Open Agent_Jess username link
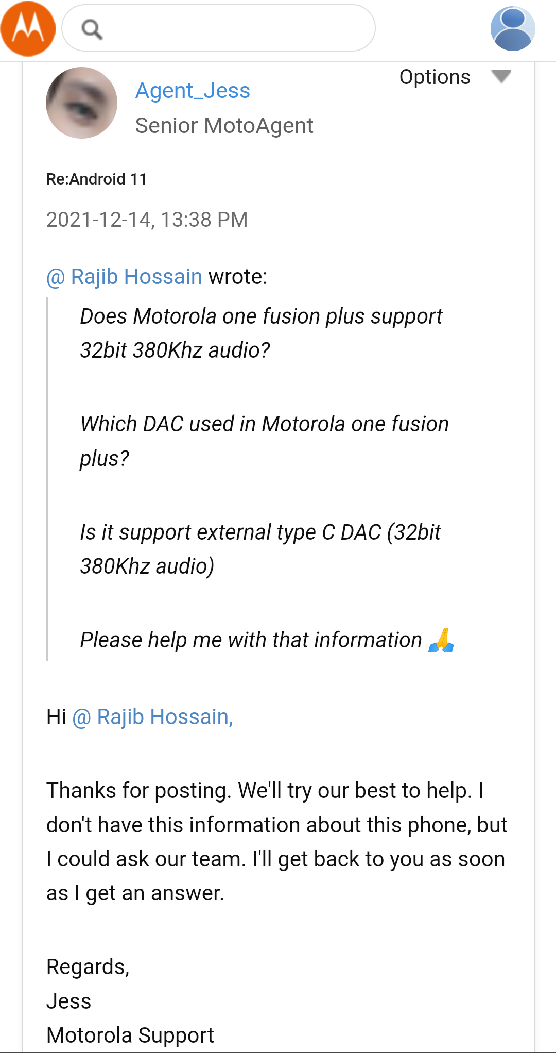Screen dimensions: 556x1053 (193, 91)
